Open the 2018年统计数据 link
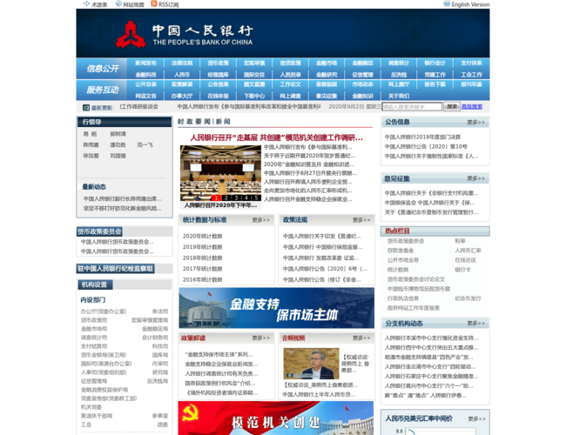Image resolution: width=566 pixels, height=435 pixels. pos(203,258)
